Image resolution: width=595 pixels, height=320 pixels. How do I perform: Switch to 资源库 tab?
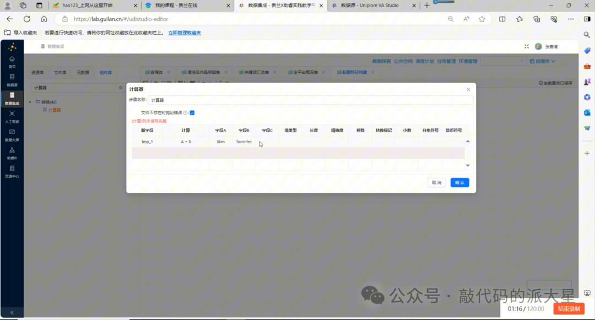point(37,72)
